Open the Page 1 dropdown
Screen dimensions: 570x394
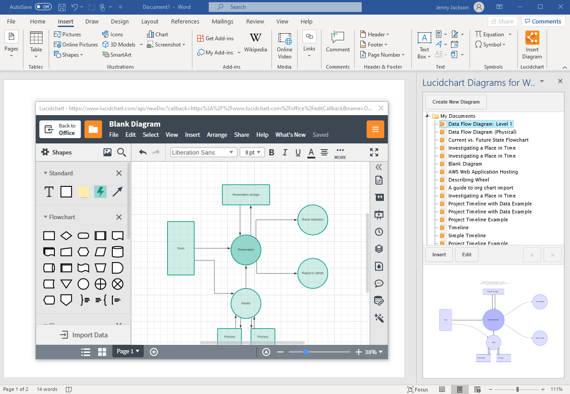127,351
